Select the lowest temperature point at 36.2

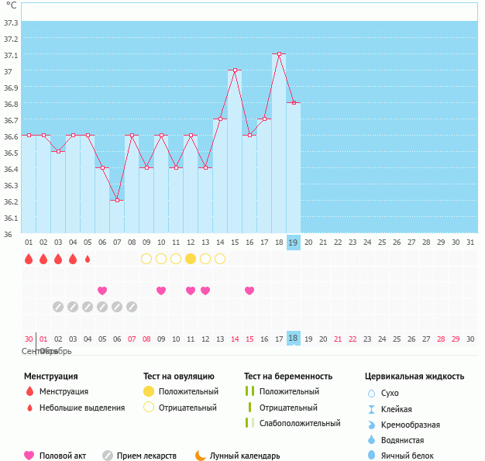coord(117,200)
